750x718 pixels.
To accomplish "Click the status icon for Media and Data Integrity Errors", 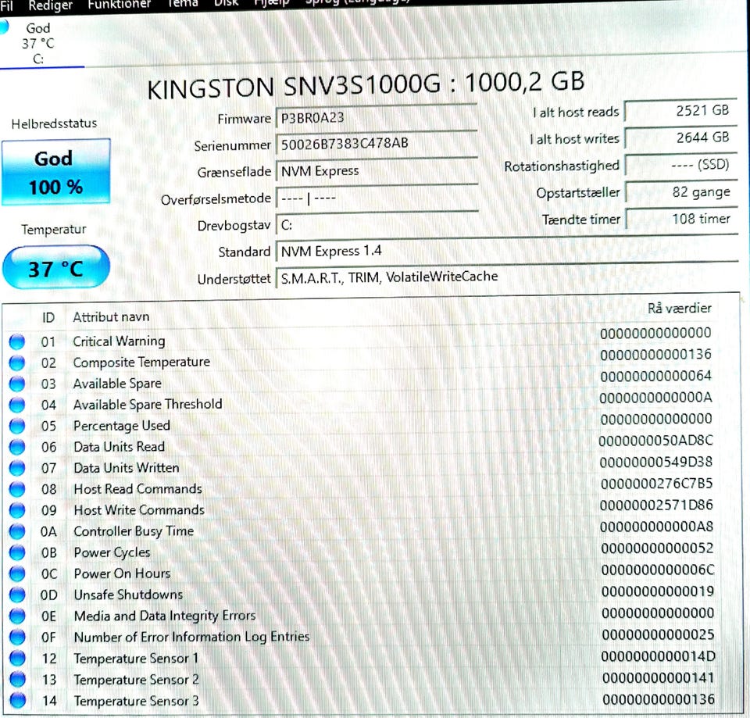I will 16,616.
